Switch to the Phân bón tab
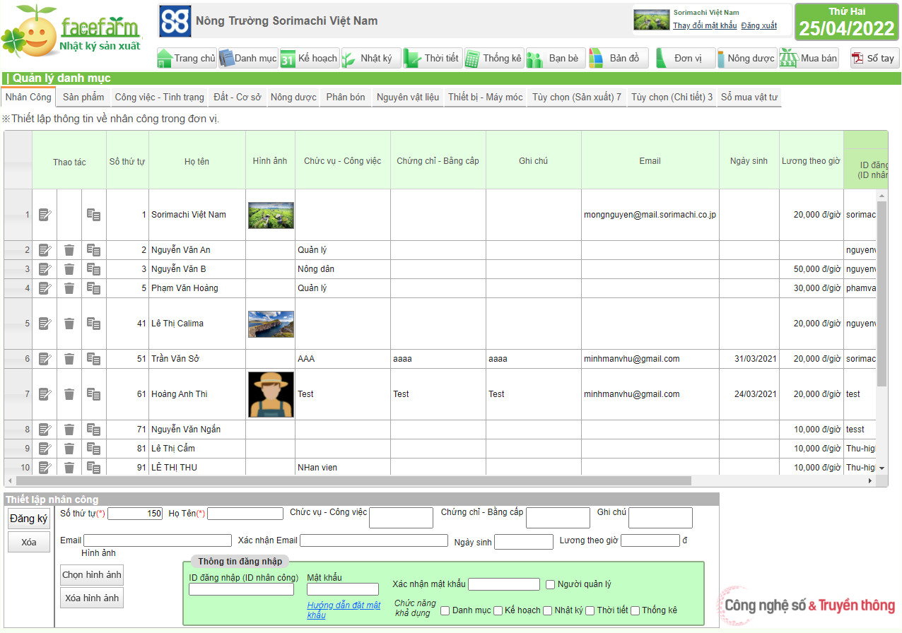 pos(346,97)
